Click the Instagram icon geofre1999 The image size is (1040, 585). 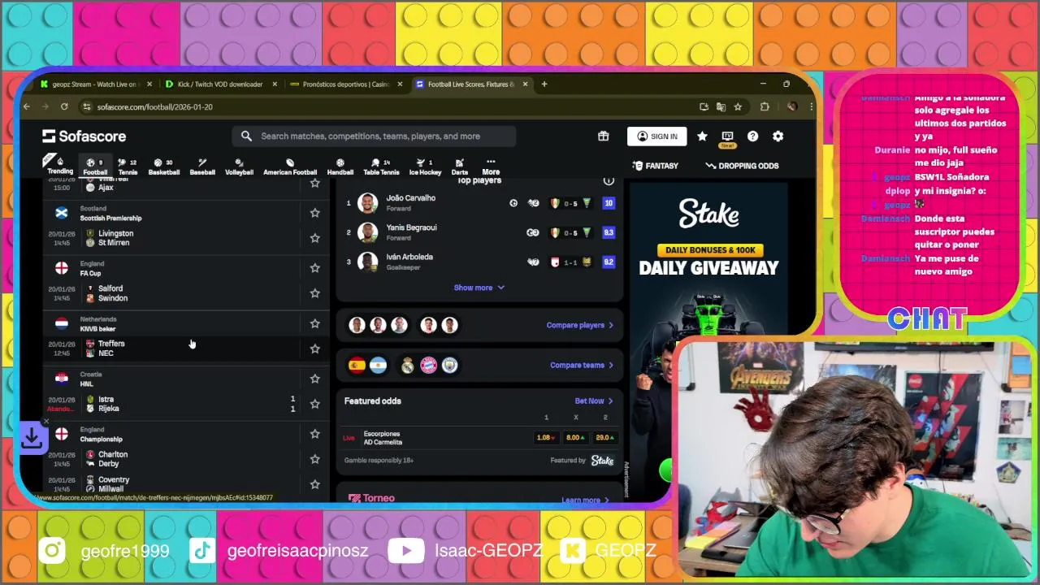[52, 551]
